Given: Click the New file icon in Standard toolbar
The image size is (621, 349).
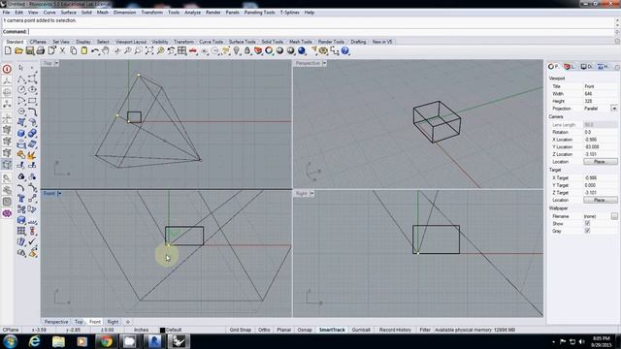Looking at the screenshot, I should [8, 50].
